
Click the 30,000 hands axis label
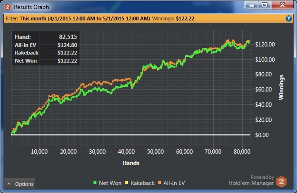tap(97, 152)
